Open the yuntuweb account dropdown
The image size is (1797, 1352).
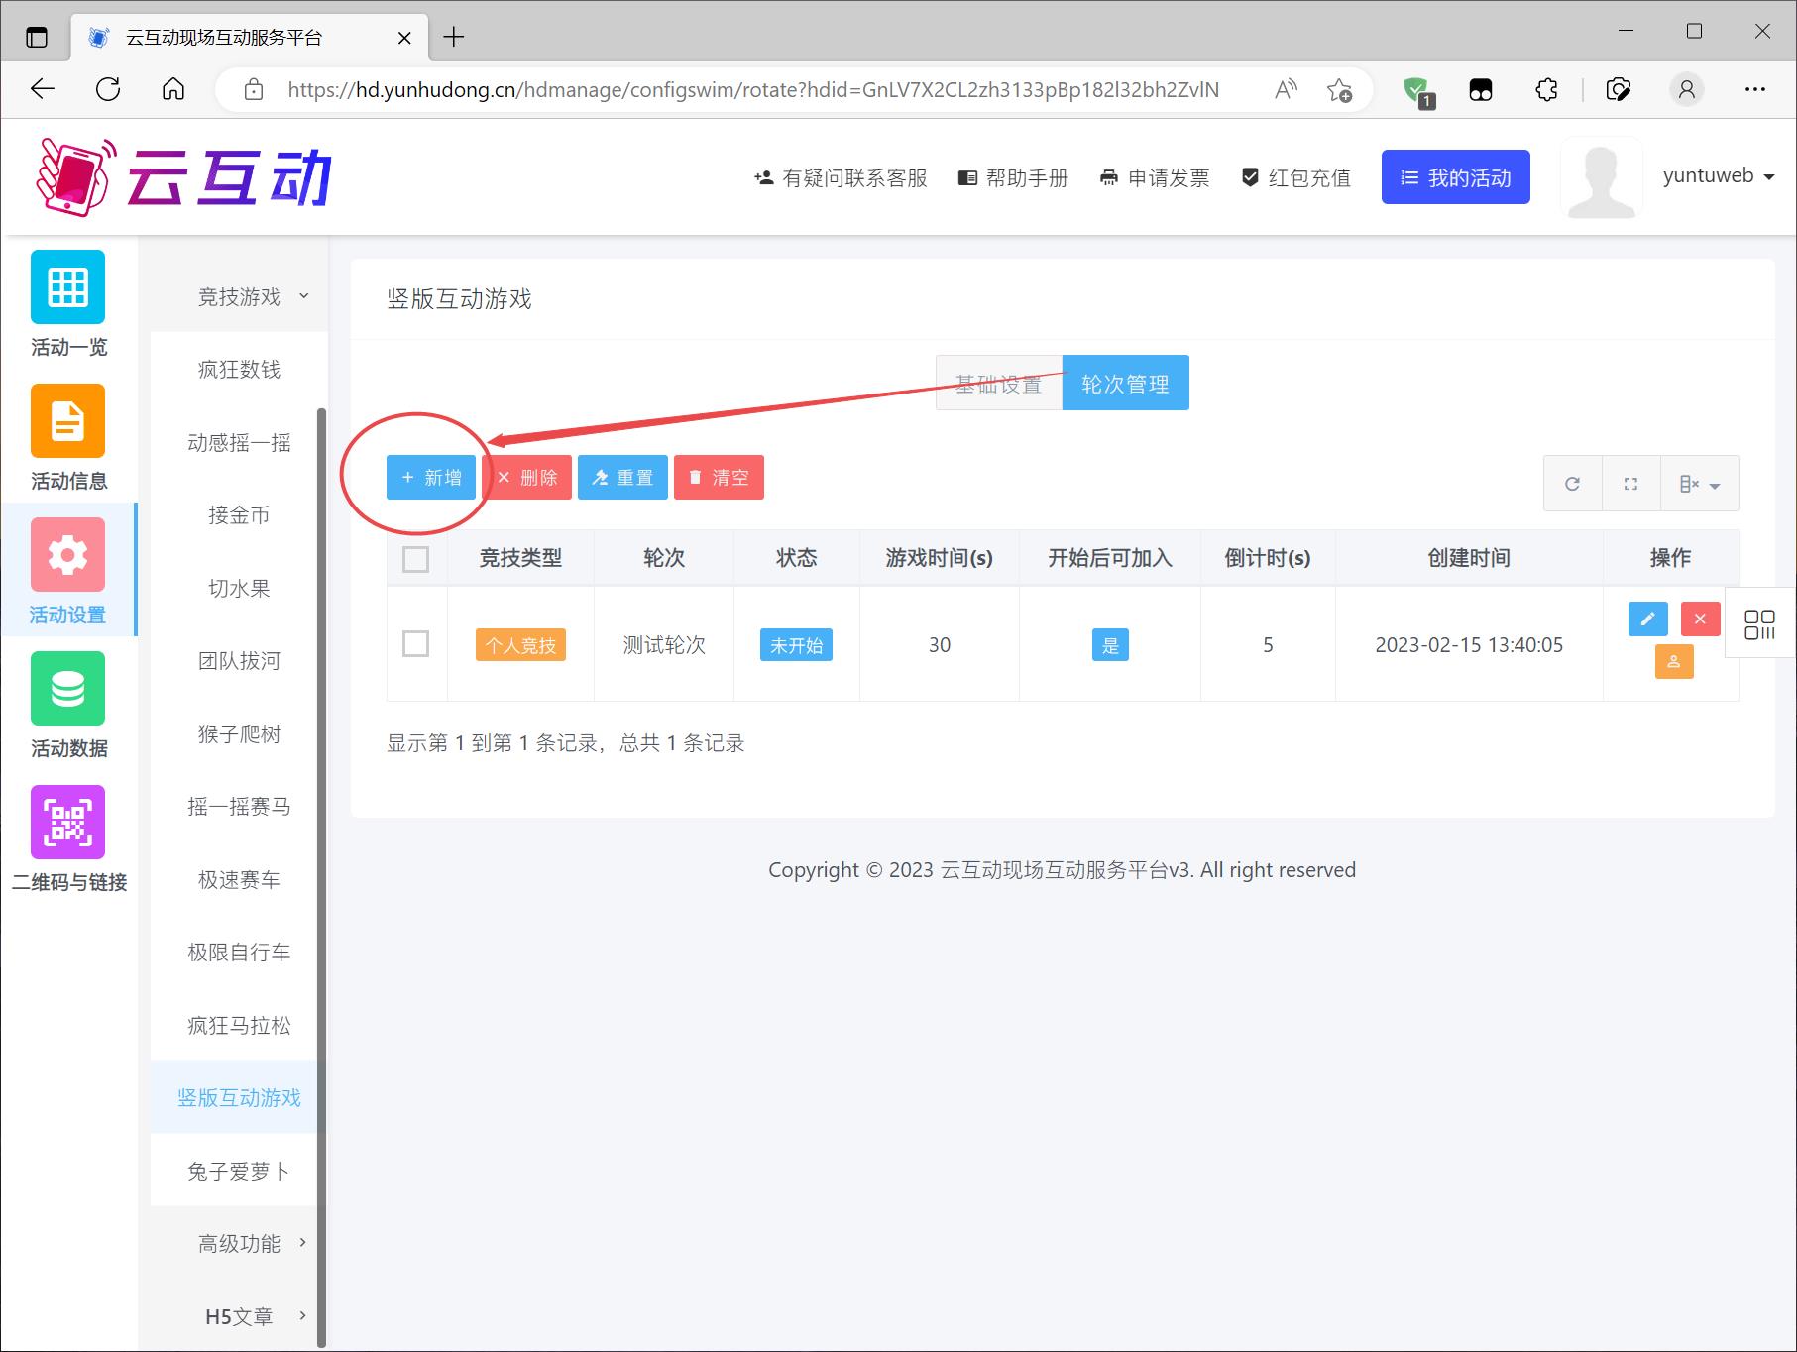point(1718,176)
